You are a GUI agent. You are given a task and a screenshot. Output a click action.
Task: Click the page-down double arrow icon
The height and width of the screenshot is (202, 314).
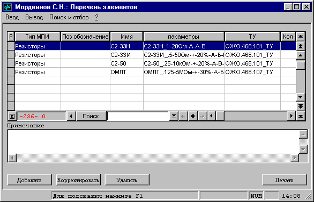pos(301,106)
